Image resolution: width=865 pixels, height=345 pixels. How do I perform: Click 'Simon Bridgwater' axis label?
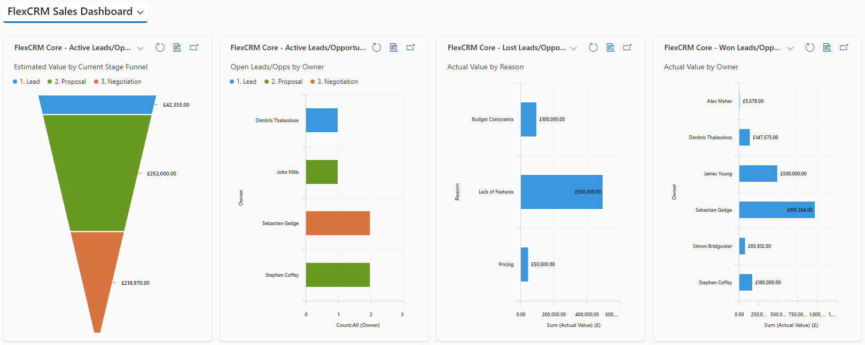click(713, 246)
